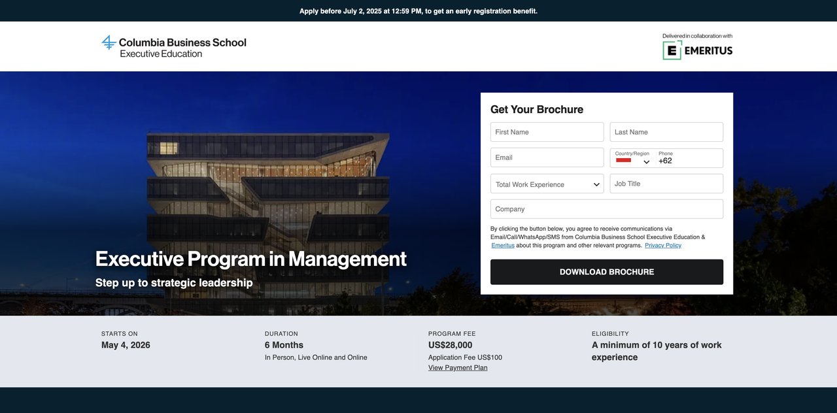Image resolution: width=837 pixels, height=413 pixels.
Task: Click the '6 Months' duration text
Action: pyautogui.click(x=284, y=345)
